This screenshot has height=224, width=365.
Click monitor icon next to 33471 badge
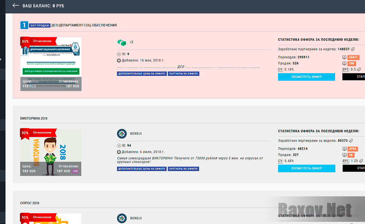(344, 58)
